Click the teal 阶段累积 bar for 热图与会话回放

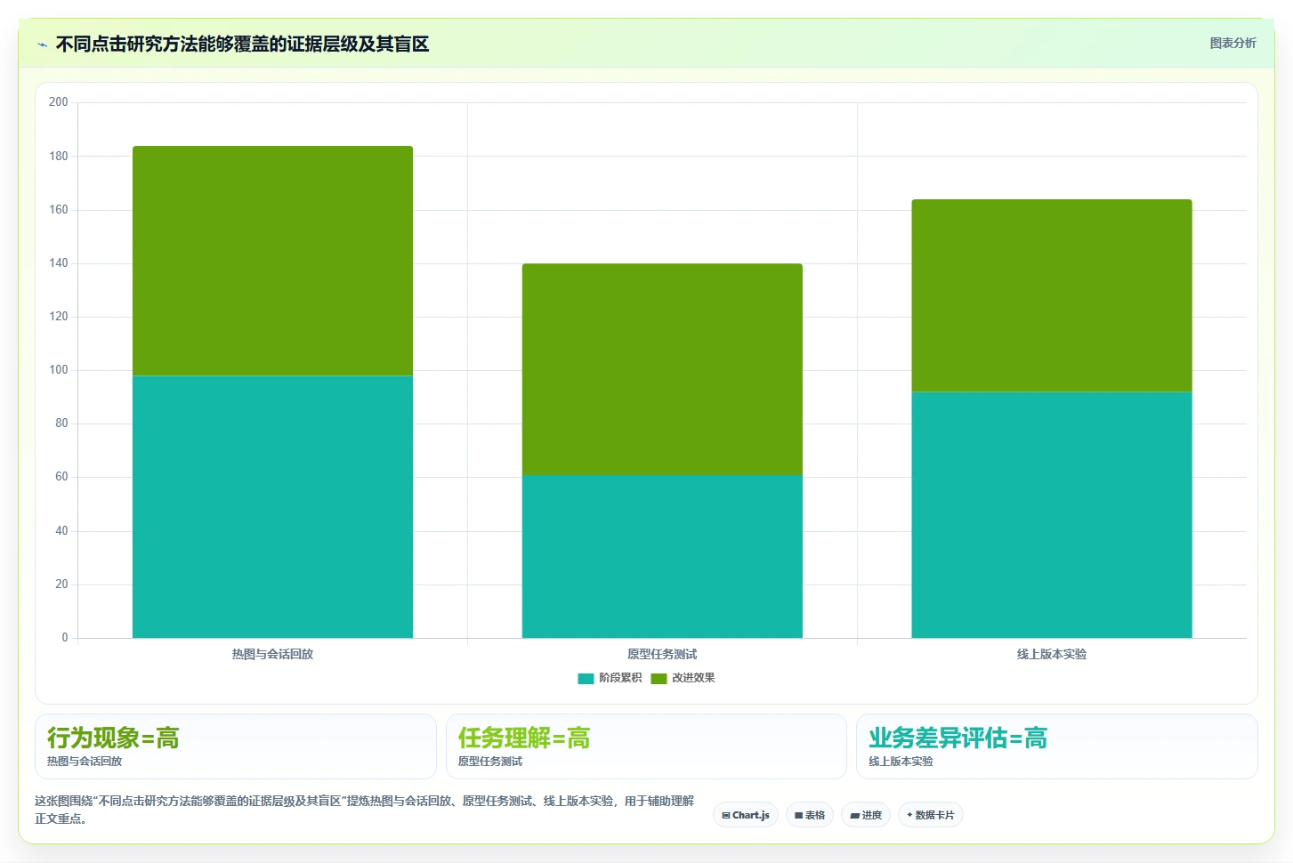point(272,506)
